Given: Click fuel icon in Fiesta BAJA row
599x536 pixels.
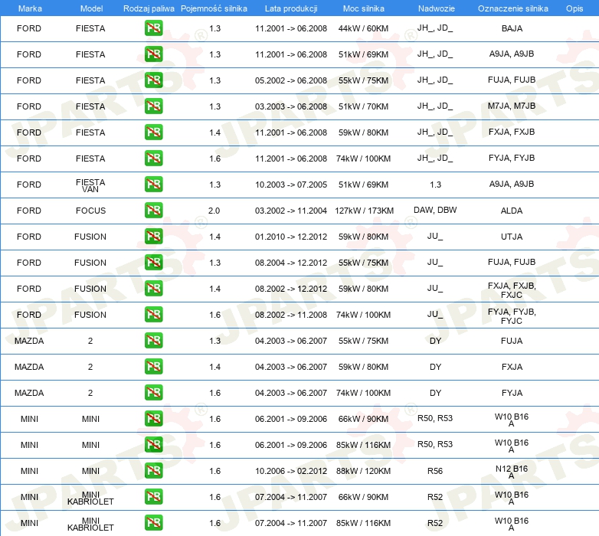Looking at the screenshot, I should click(153, 28).
